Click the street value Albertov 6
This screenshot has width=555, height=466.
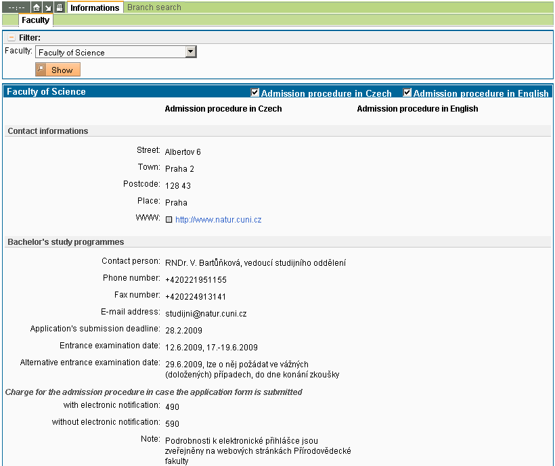pos(183,152)
